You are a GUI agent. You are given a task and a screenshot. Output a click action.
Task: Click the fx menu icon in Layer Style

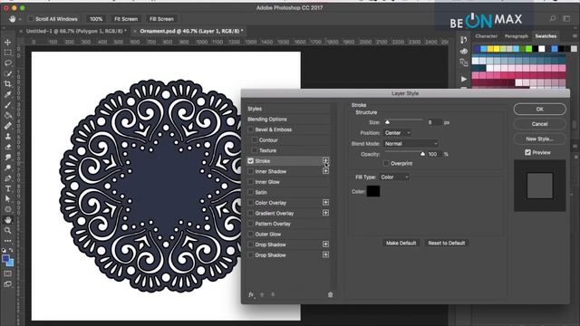point(251,294)
